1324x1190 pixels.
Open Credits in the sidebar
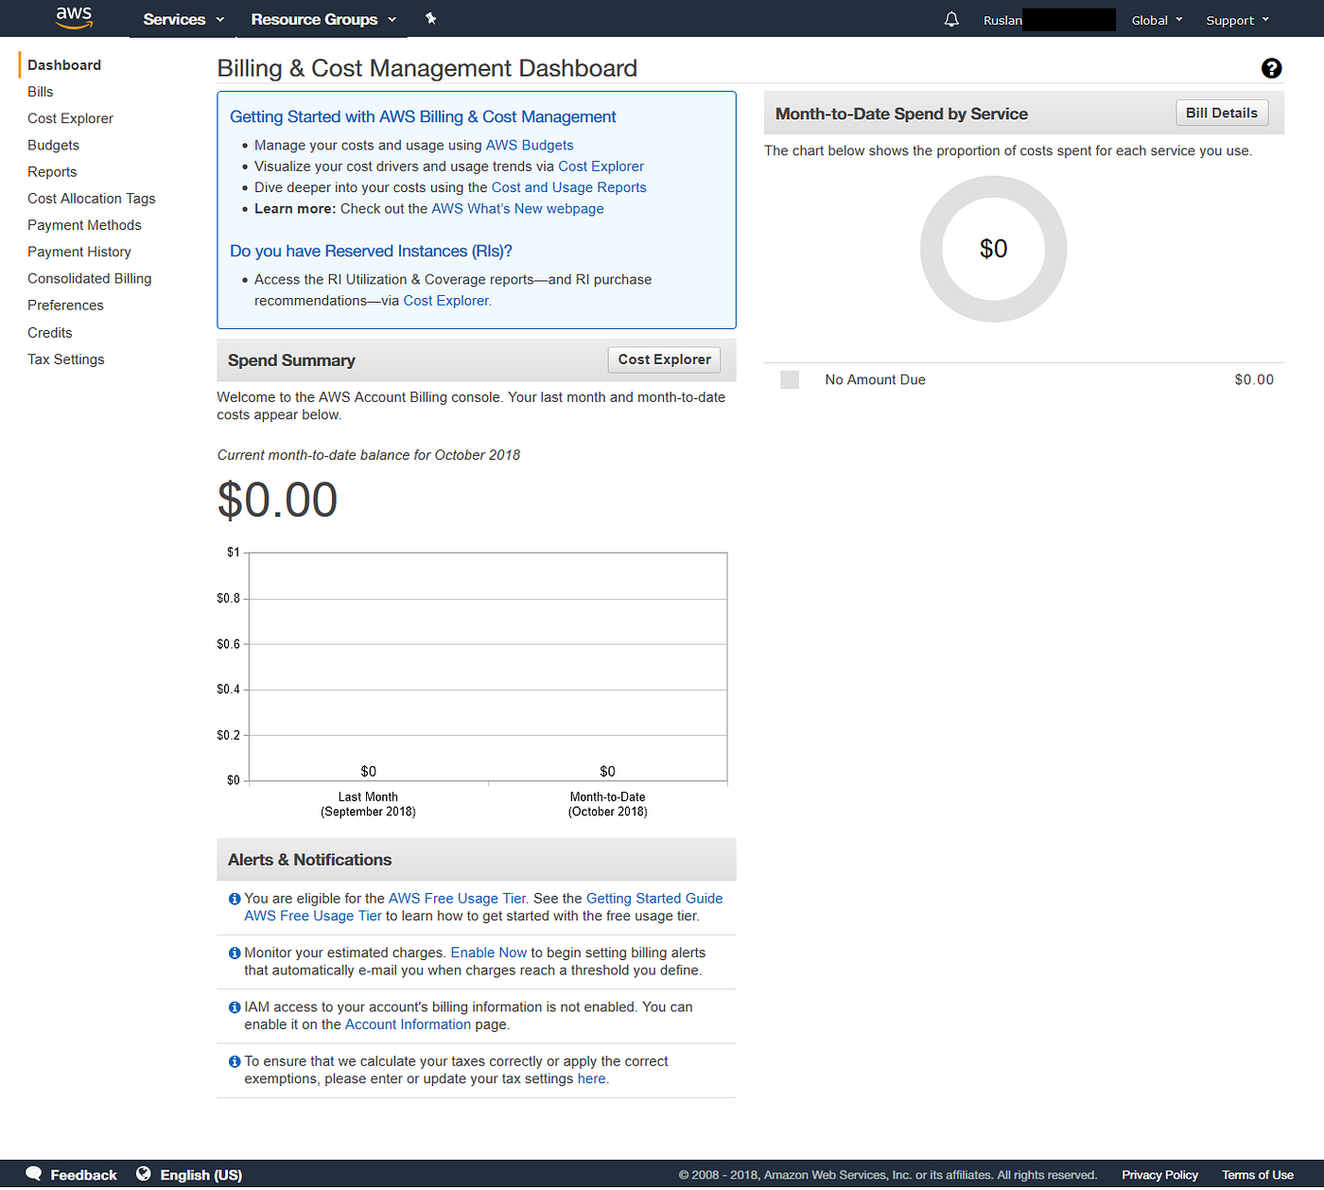pos(50,333)
